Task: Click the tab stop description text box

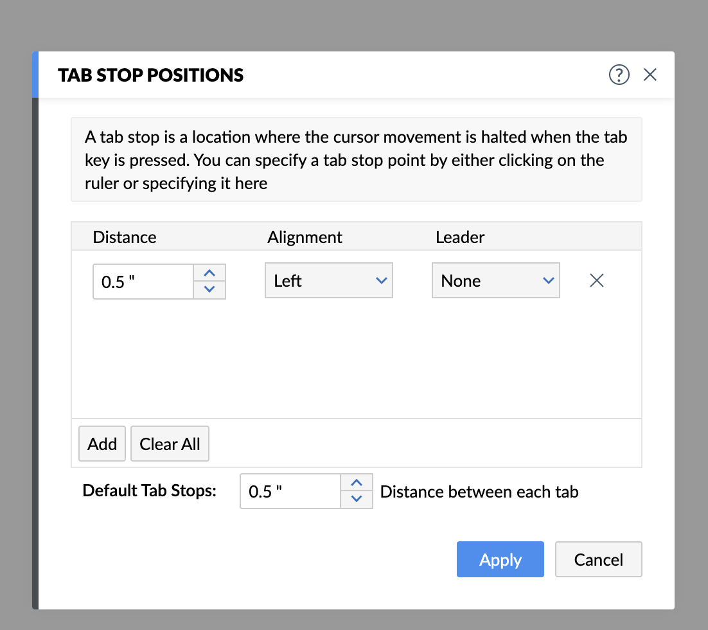Action: coord(356,160)
